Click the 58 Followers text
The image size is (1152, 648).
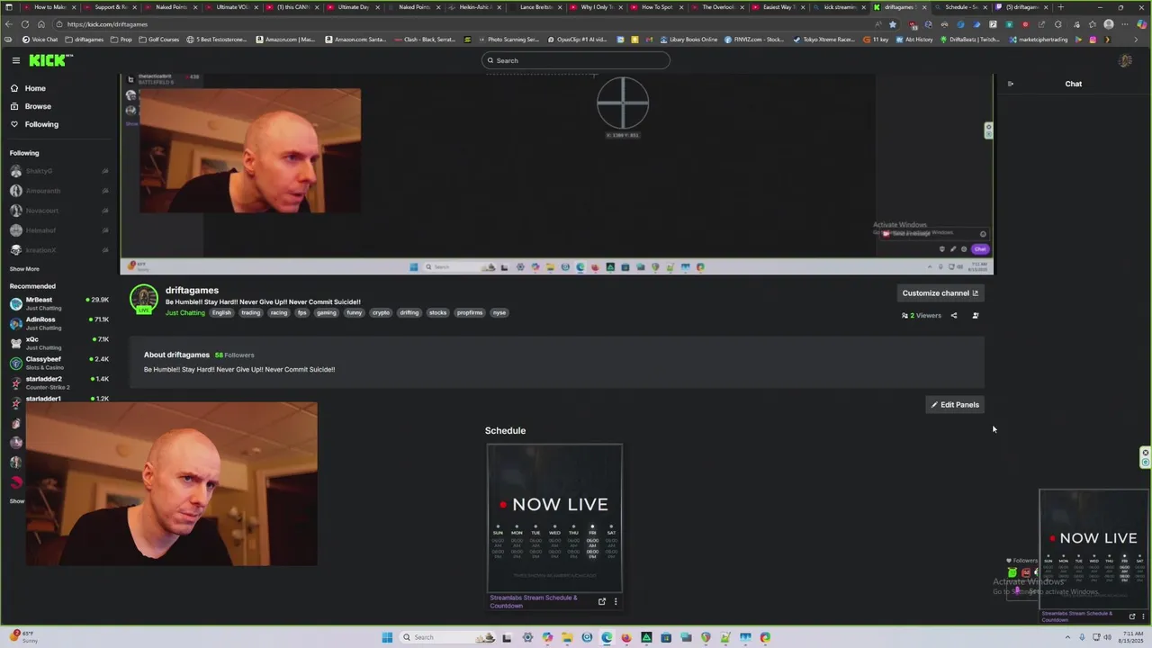click(x=234, y=355)
